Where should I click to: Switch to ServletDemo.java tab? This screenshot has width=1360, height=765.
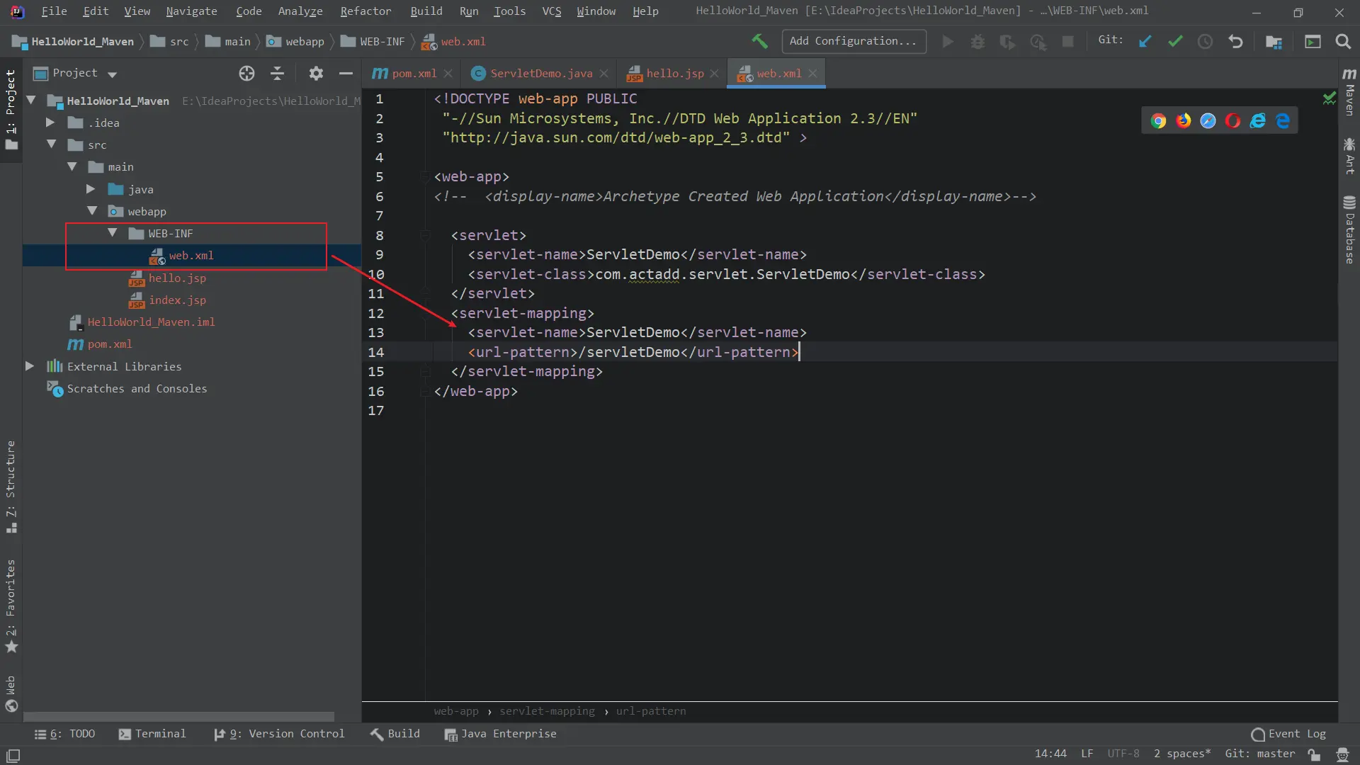point(541,74)
